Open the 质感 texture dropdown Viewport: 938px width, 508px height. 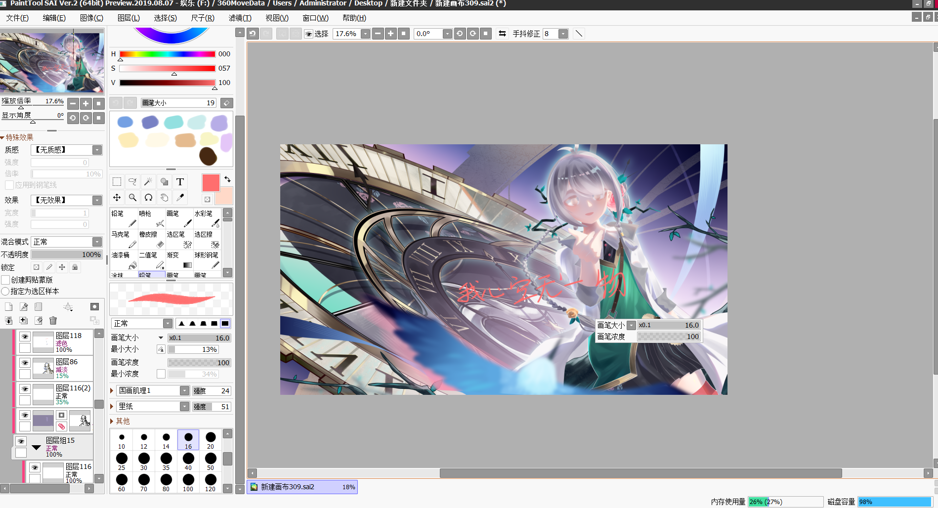pyautogui.click(x=97, y=150)
